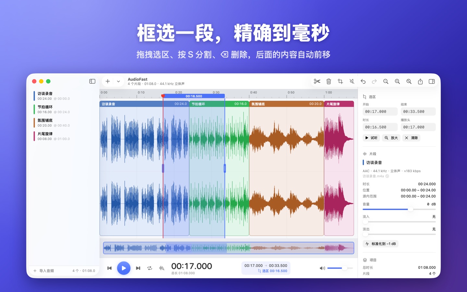
Task: Click the 放大 zoom selection button
Action: (391, 138)
